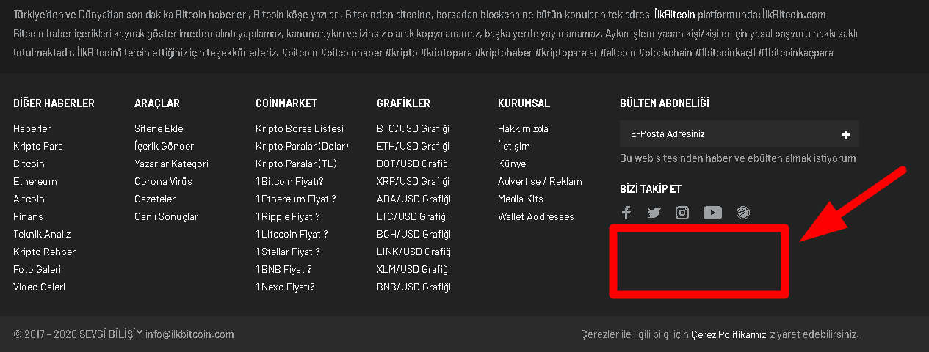Open the Instagram camera icon
This screenshot has height=352, width=929.
click(x=682, y=213)
